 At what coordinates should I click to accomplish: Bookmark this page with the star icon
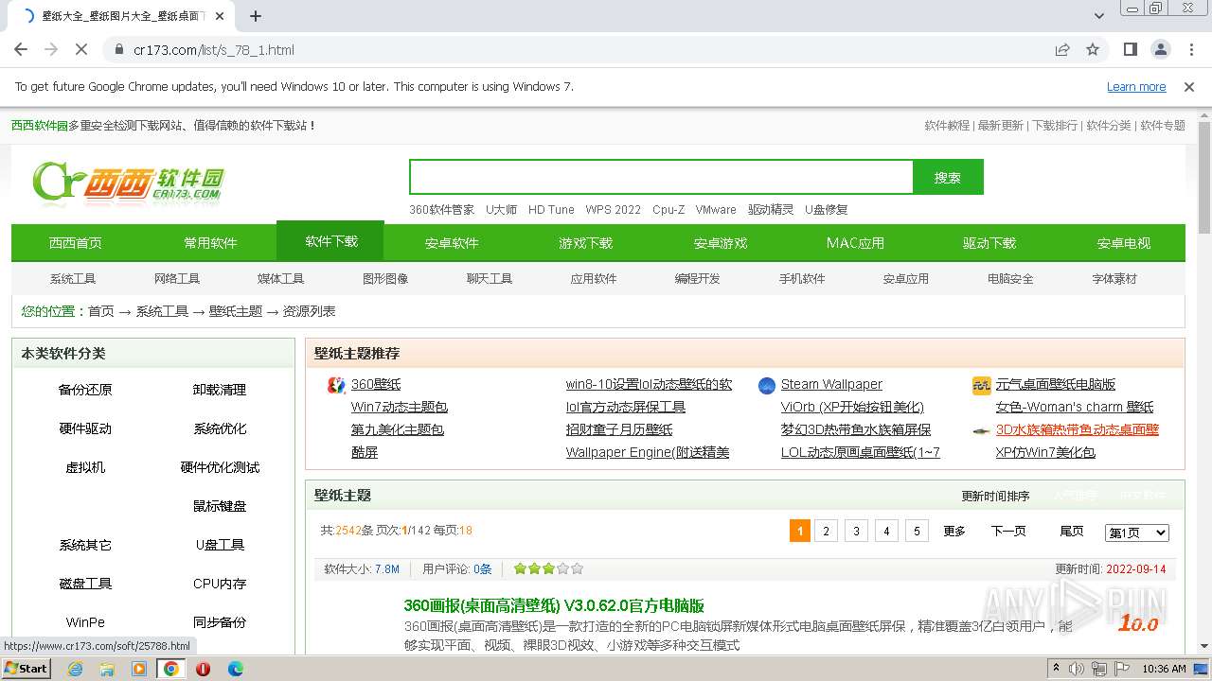coord(1093,49)
